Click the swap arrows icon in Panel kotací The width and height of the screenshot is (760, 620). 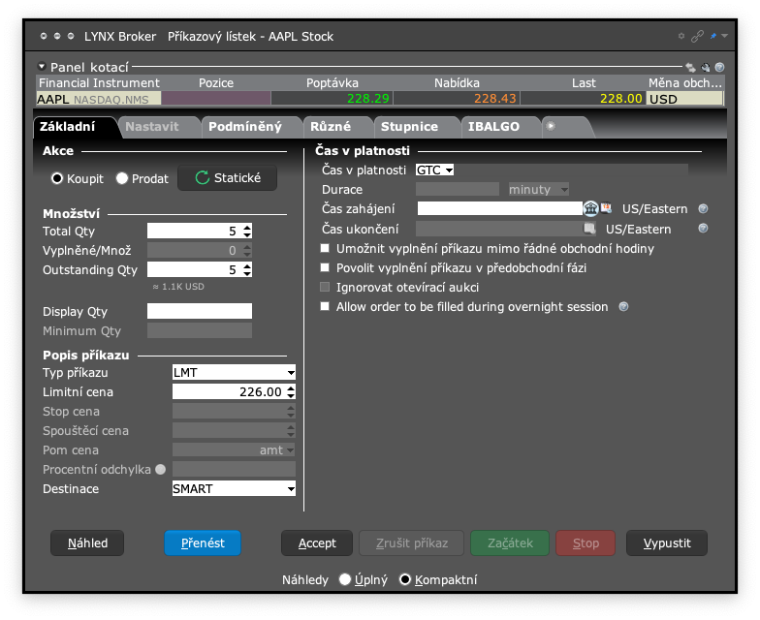tap(690, 68)
